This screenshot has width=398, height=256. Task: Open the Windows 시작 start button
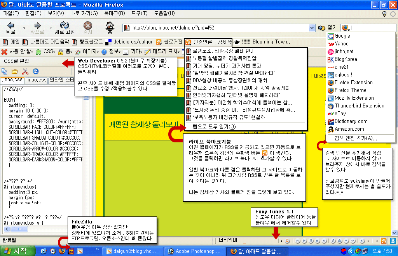click(17, 251)
